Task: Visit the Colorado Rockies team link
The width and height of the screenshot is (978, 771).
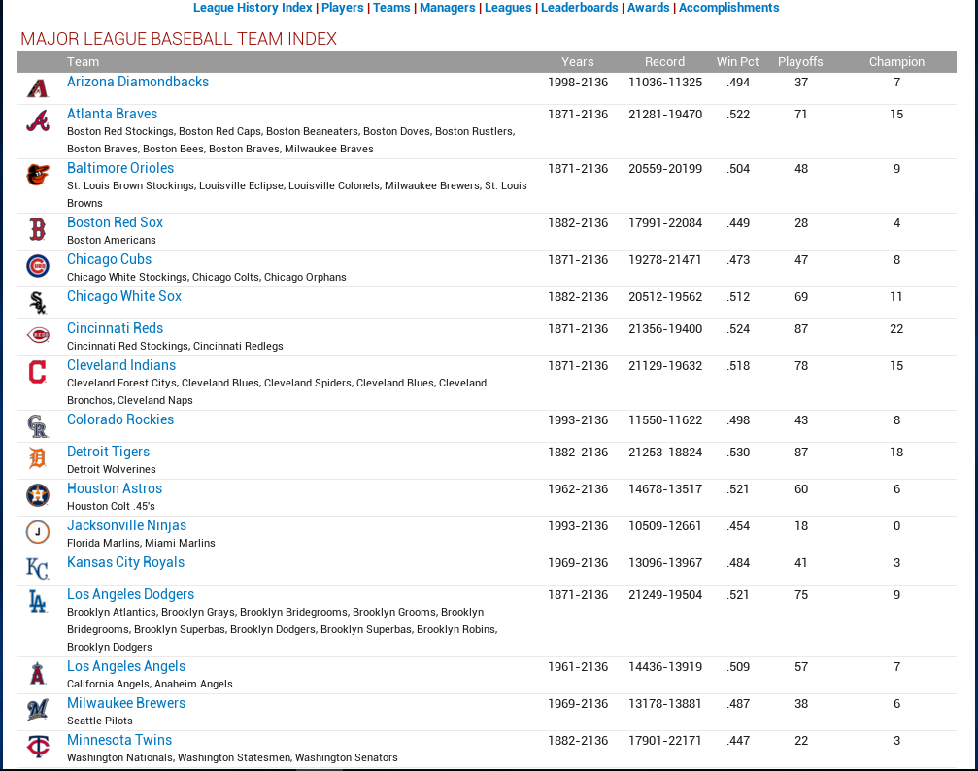Action: point(120,419)
